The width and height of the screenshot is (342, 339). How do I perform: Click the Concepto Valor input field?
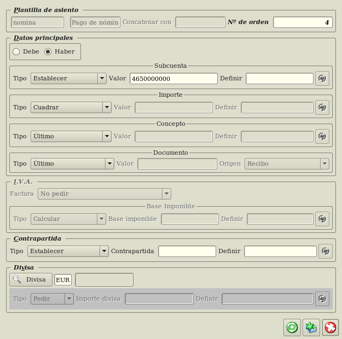[173, 137]
